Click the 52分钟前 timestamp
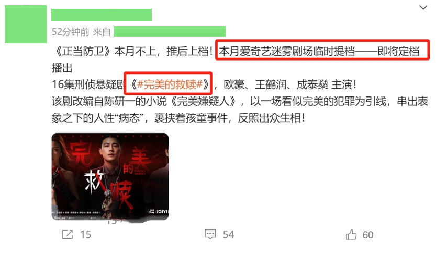Viewport: 436px width, 254px height. click(x=71, y=32)
